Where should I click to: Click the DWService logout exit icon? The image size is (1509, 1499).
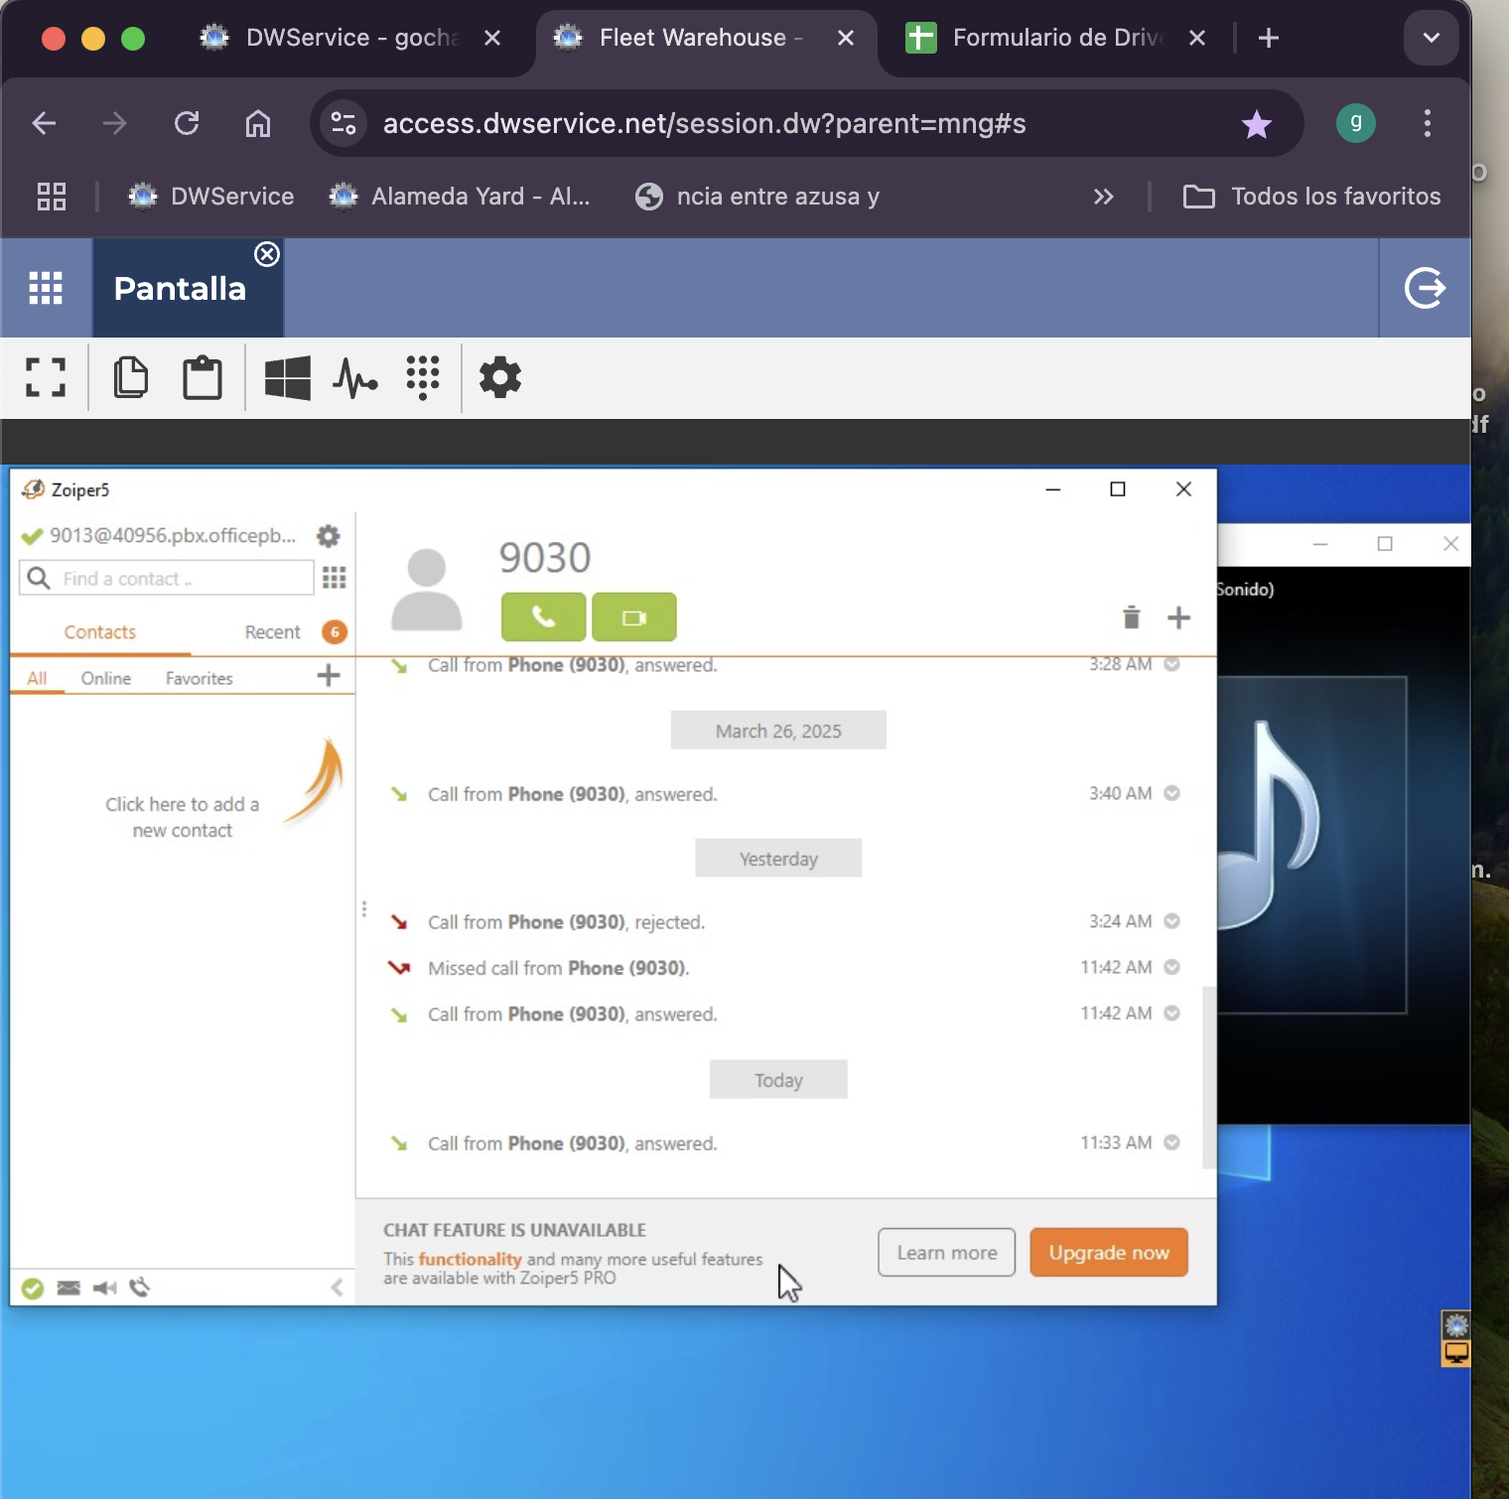click(1425, 288)
